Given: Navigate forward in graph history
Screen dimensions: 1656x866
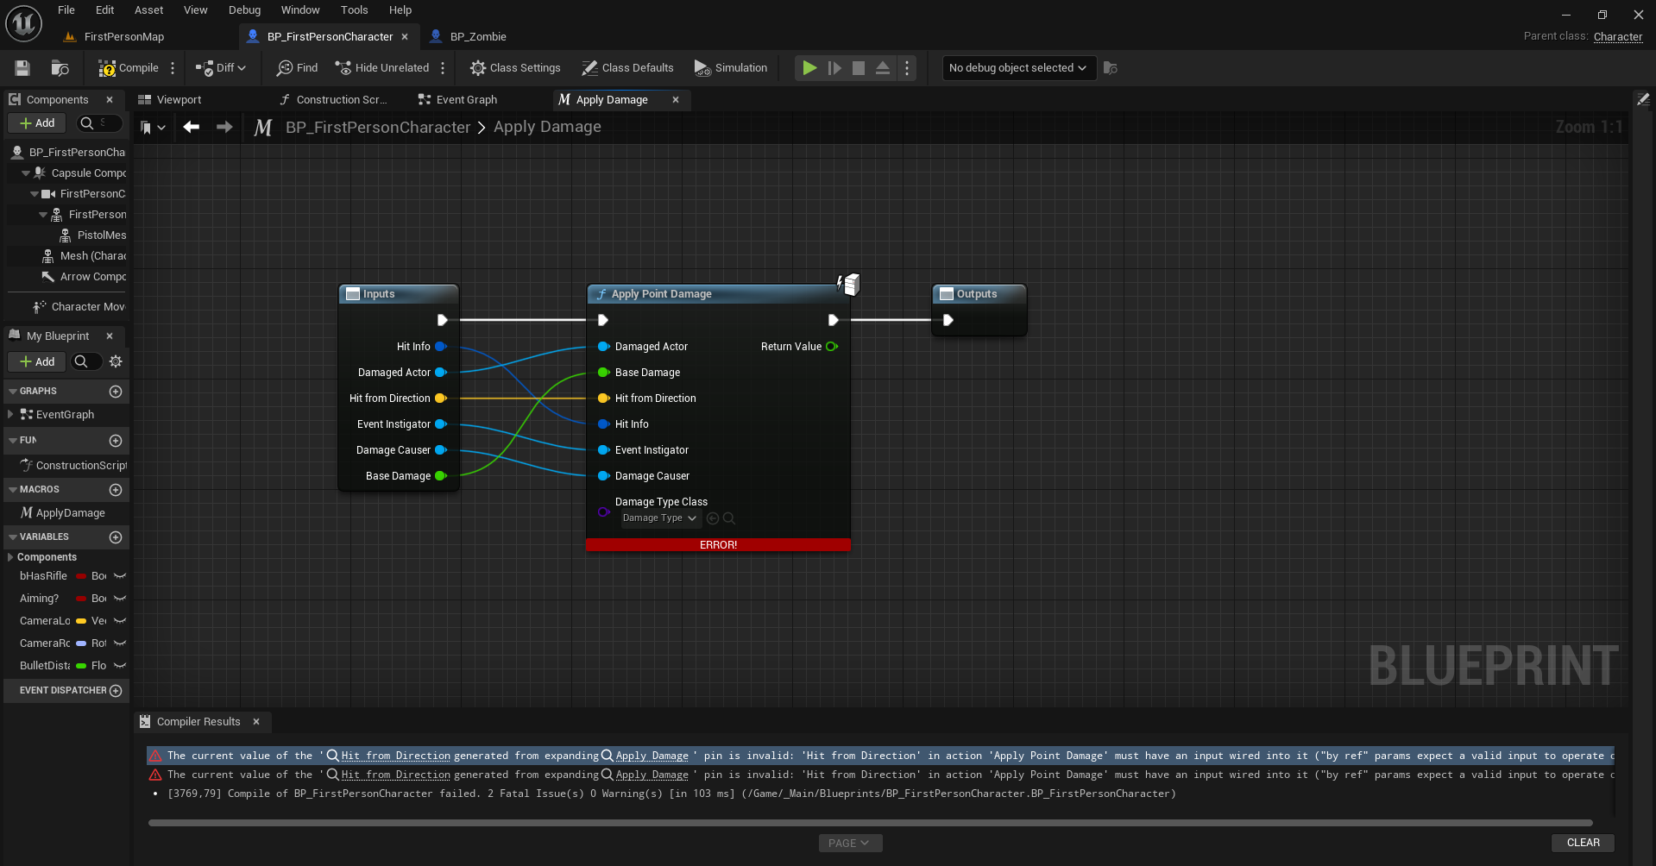Looking at the screenshot, I should pyautogui.click(x=224, y=127).
